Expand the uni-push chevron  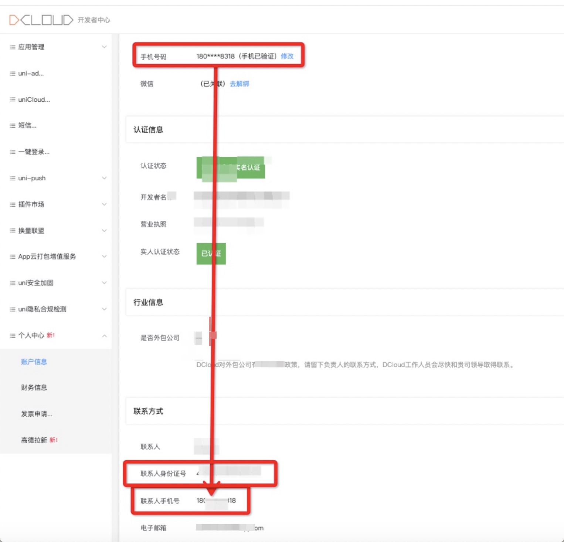pos(104,178)
